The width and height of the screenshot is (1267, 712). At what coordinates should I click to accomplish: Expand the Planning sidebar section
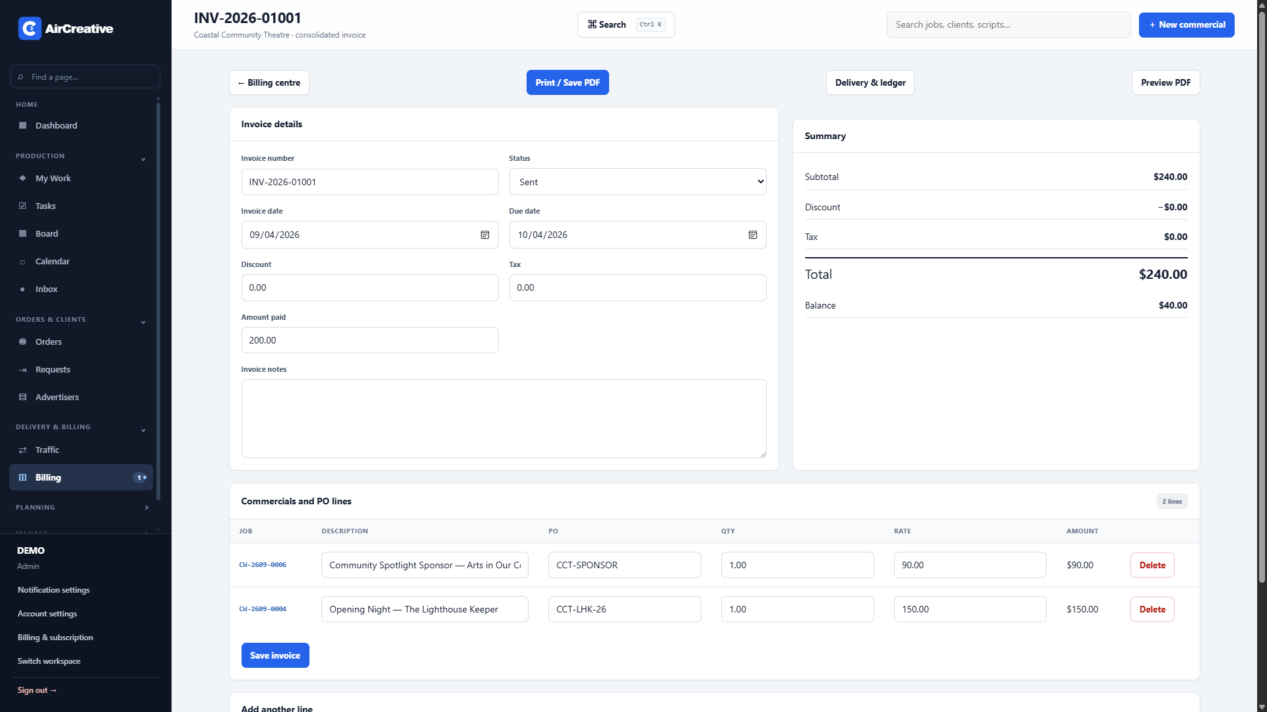[x=146, y=508]
